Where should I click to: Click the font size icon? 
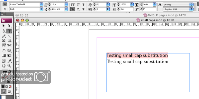click(x=46, y=5)
